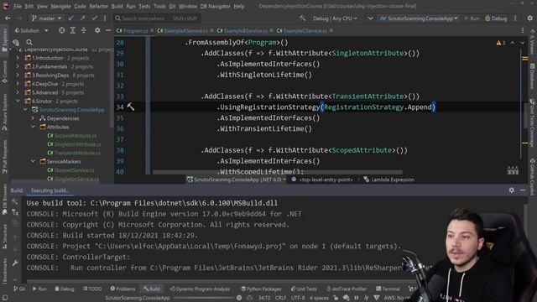Screen dimensions: 537x302
Task: Open the Database tool window on right edge
Action: click(533, 76)
